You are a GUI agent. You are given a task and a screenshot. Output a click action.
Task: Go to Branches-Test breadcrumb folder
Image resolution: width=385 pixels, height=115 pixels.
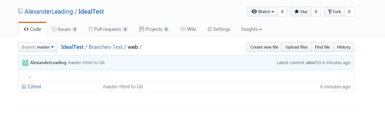click(x=106, y=47)
